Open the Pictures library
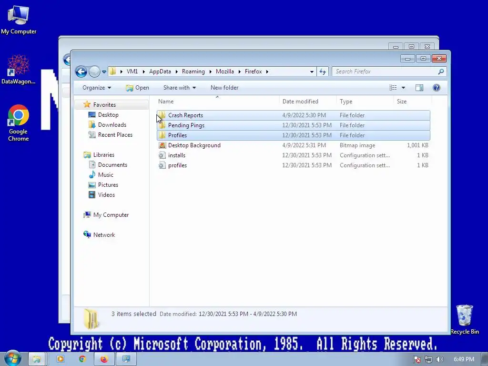 click(x=108, y=184)
